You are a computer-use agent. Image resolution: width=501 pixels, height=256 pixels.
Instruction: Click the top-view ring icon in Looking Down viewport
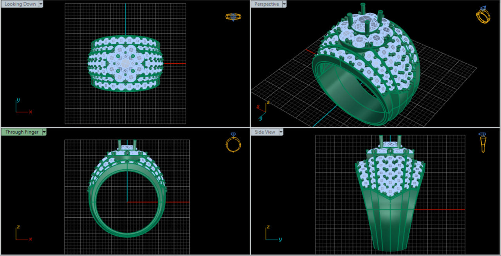tap(233, 17)
